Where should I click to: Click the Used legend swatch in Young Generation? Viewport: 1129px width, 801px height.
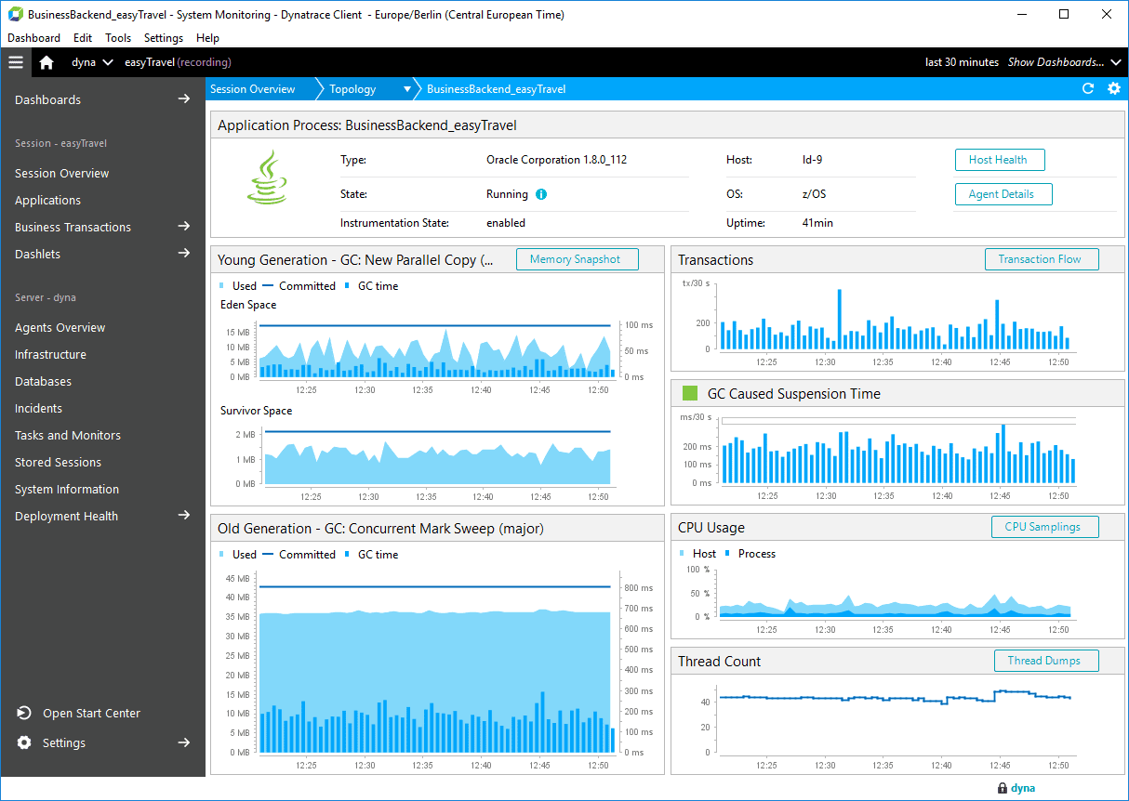(222, 286)
